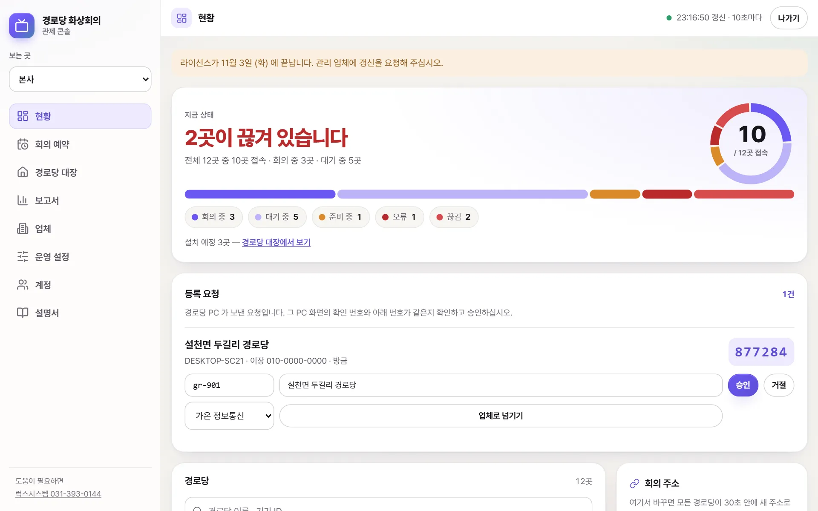Click the green refresh status dot
This screenshot has height=511, width=818.
[x=669, y=18]
